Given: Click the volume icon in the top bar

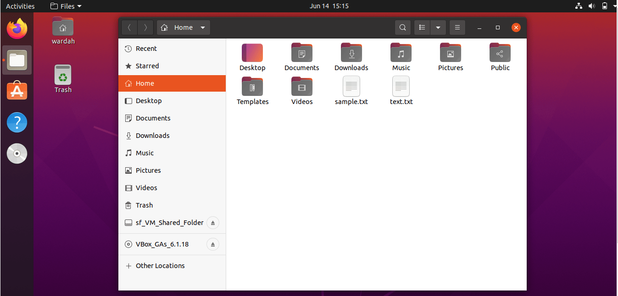Looking at the screenshot, I should click(592, 6).
